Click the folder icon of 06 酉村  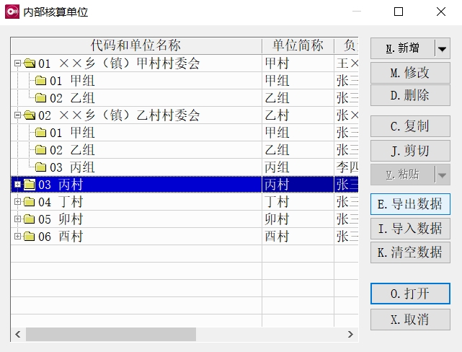(30, 237)
